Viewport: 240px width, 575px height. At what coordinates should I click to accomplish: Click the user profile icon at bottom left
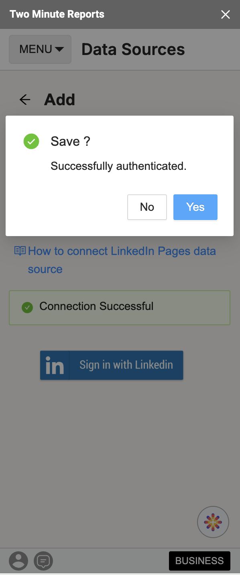coord(18,561)
